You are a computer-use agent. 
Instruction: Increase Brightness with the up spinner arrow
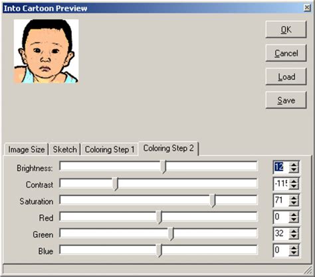pos(294,164)
